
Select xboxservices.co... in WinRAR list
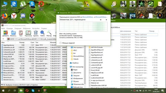click(x=9, y=80)
